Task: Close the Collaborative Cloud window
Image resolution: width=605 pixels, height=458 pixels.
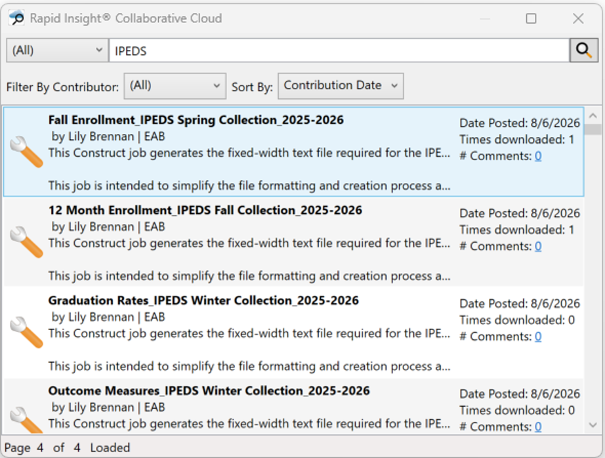Action: pos(578,18)
